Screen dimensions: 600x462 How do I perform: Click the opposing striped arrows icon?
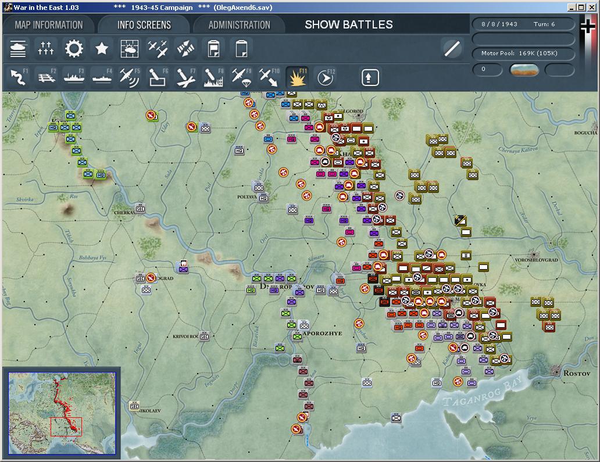[185, 49]
